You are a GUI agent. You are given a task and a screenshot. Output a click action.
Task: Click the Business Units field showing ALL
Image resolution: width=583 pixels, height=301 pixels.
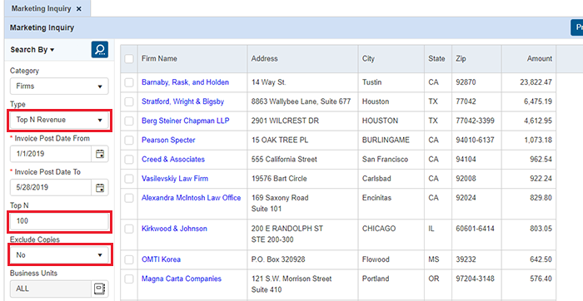tap(51, 289)
